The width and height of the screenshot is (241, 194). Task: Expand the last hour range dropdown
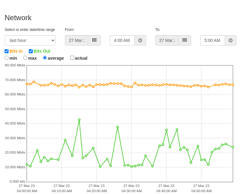pos(30,40)
